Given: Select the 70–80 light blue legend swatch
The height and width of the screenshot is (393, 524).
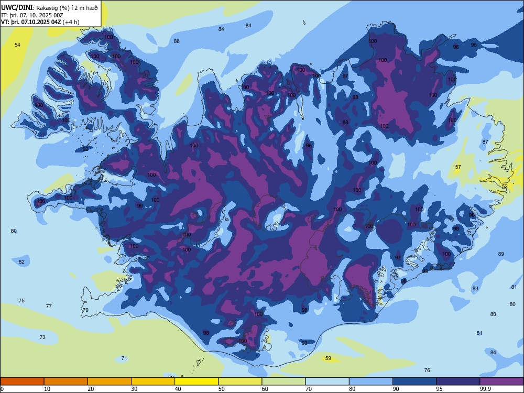Looking at the screenshot, I should [327, 381].
